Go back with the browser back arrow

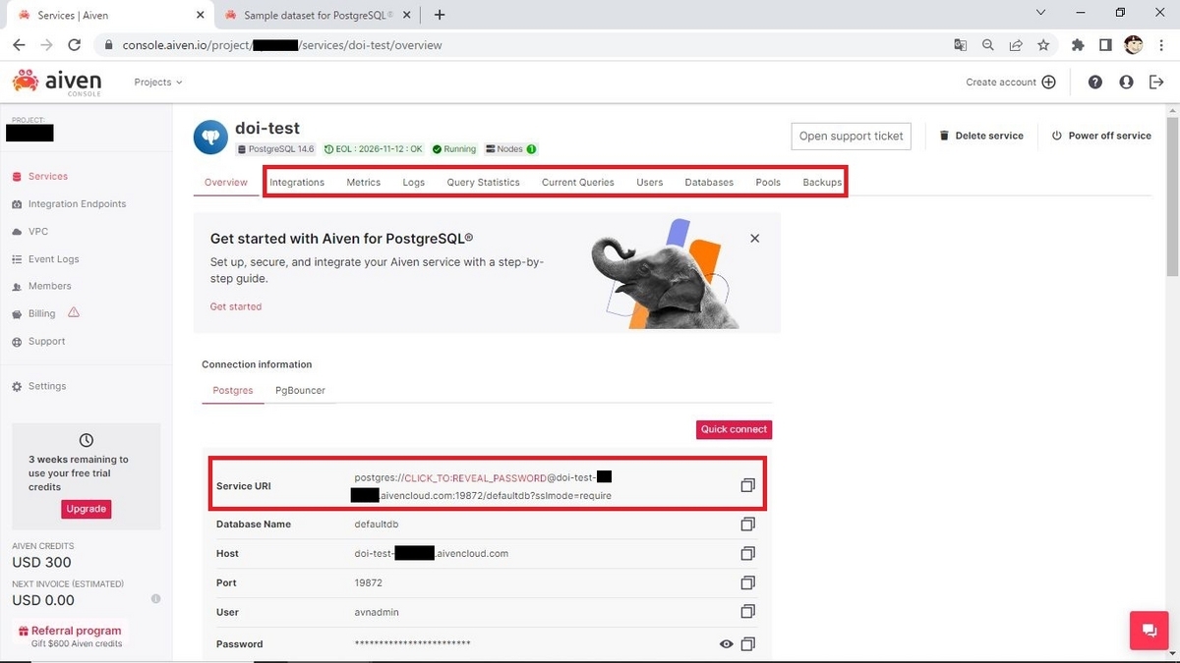coord(19,45)
